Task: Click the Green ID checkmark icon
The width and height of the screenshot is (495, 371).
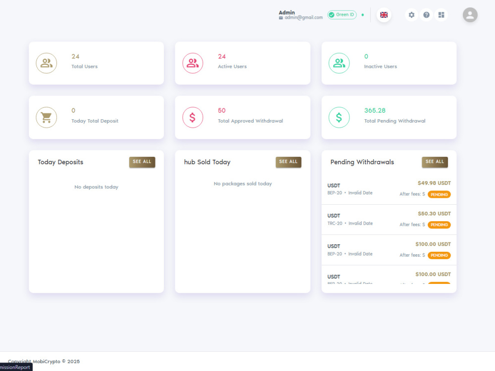Action: [x=332, y=15]
